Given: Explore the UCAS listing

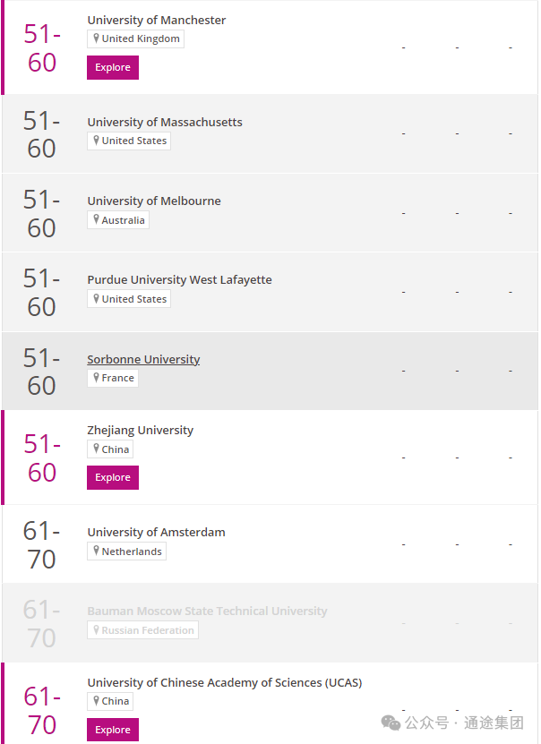Looking at the screenshot, I should click(x=113, y=730).
